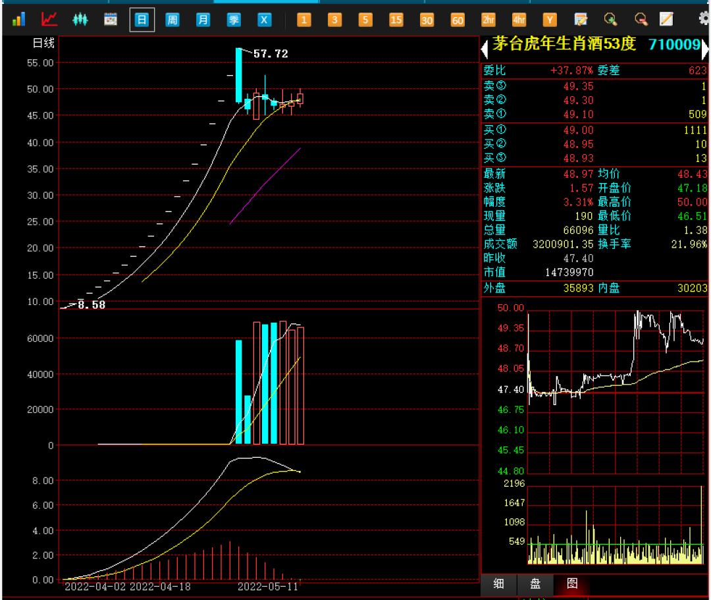The height and width of the screenshot is (600, 711).
Task: Switch to the 4hr chart
Action: point(519,20)
